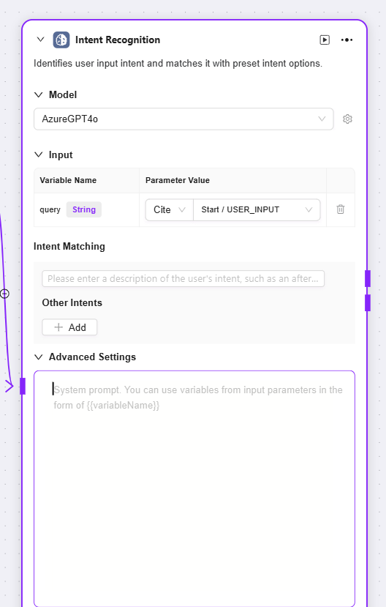Collapse the Advanced Settings section
This screenshot has height=607, width=386.
(x=39, y=357)
